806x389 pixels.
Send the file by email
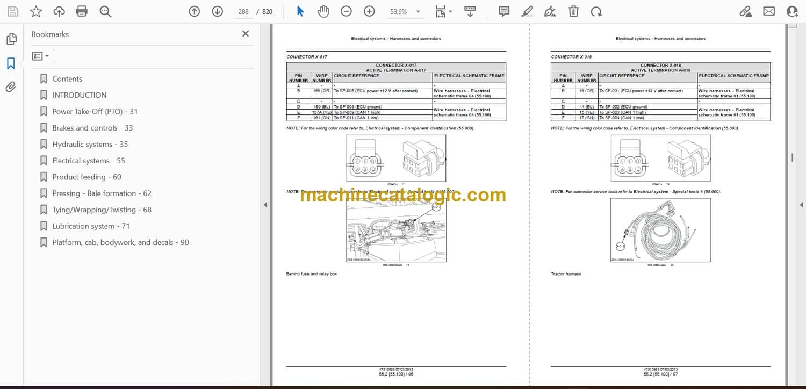click(769, 11)
